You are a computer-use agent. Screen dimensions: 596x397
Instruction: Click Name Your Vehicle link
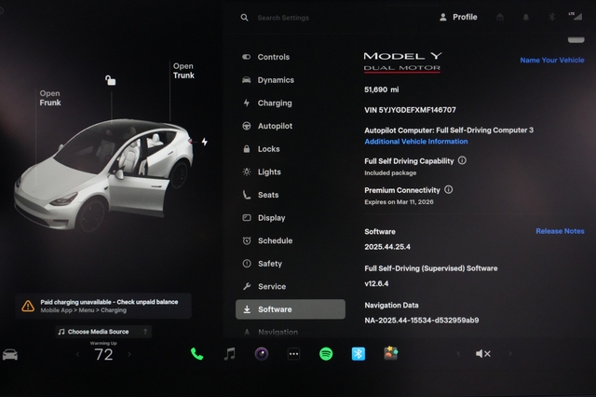(x=552, y=60)
